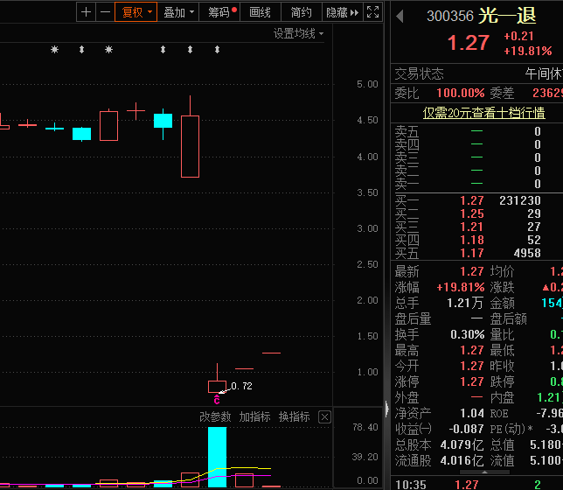The image size is (563, 490).
Task: Open the 设置均线 moving average settings
Action: pos(298,34)
